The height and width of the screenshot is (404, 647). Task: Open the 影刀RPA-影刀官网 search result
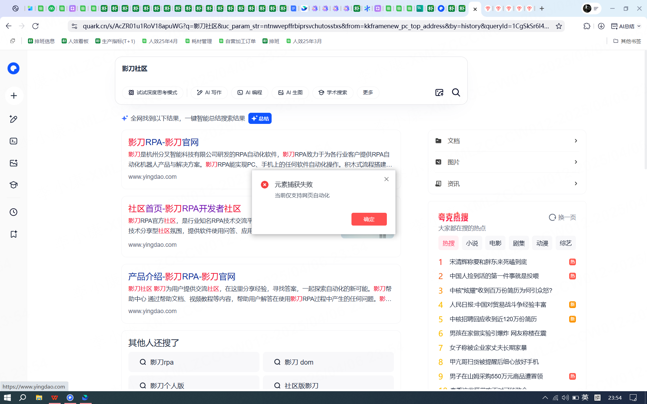point(163,142)
